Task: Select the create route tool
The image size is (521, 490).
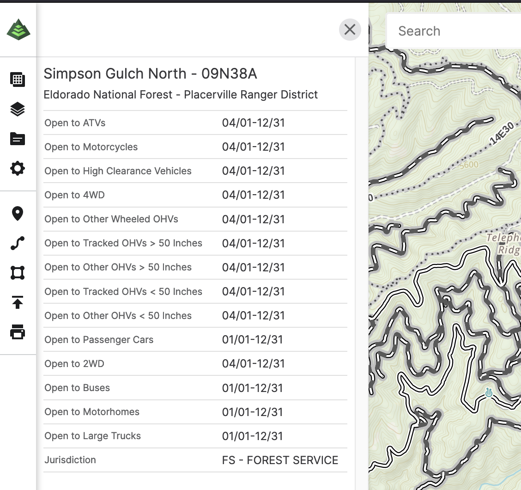Action: pyautogui.click(x=18, y=243)
